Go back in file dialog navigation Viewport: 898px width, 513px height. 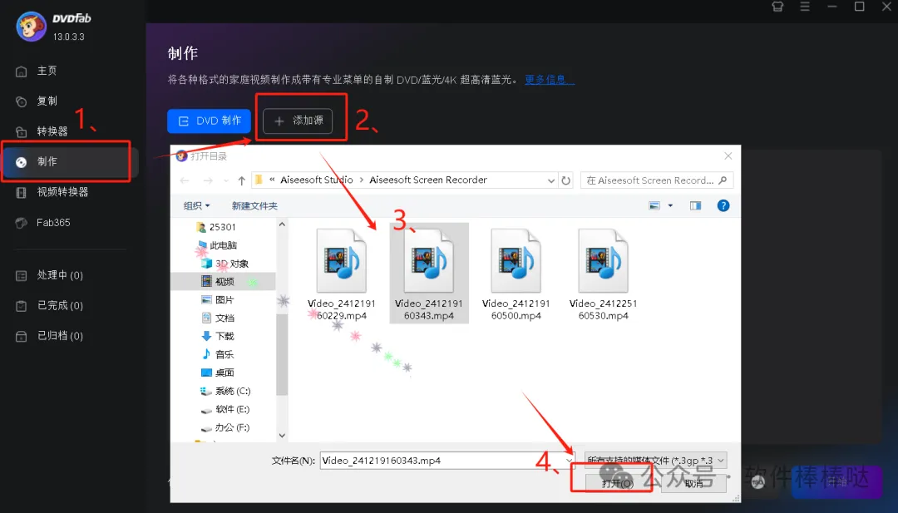coord(185,180)
